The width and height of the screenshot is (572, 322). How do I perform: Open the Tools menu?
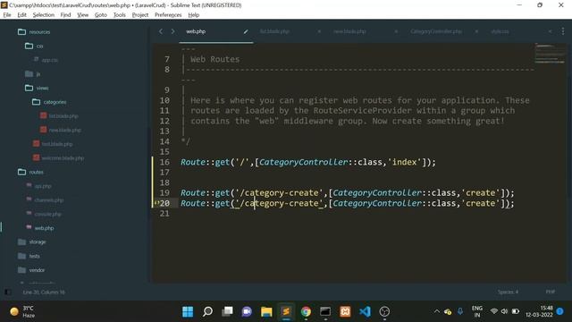tap(119, 15)
